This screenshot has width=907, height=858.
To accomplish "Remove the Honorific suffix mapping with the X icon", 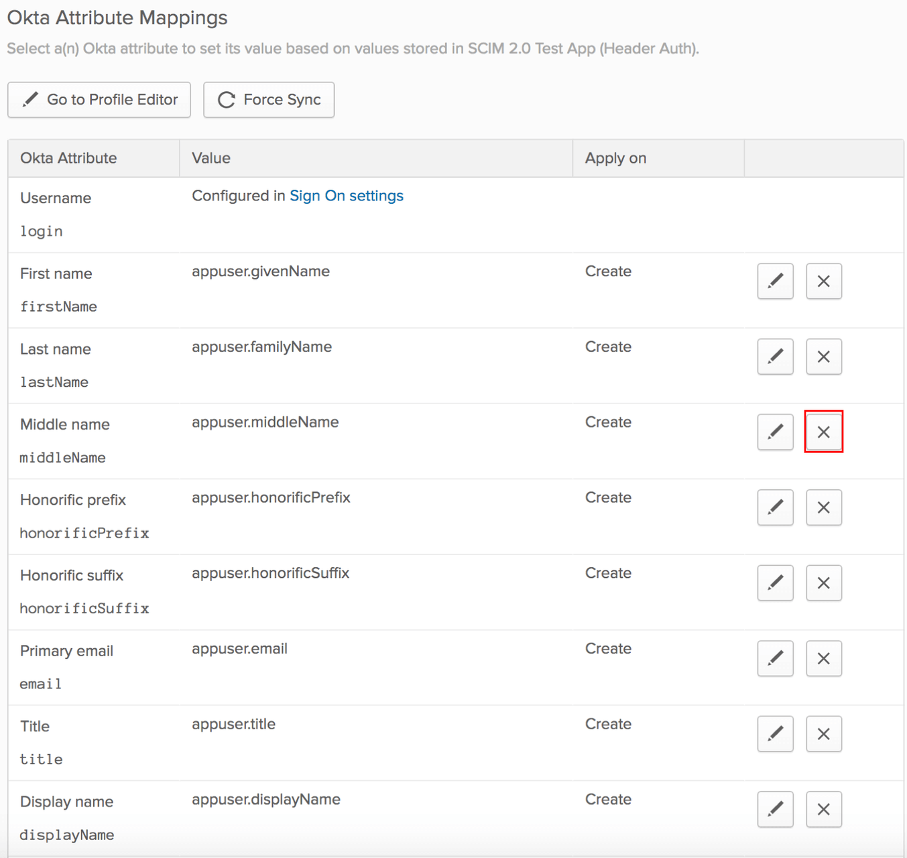I will (x=823, y=583).
